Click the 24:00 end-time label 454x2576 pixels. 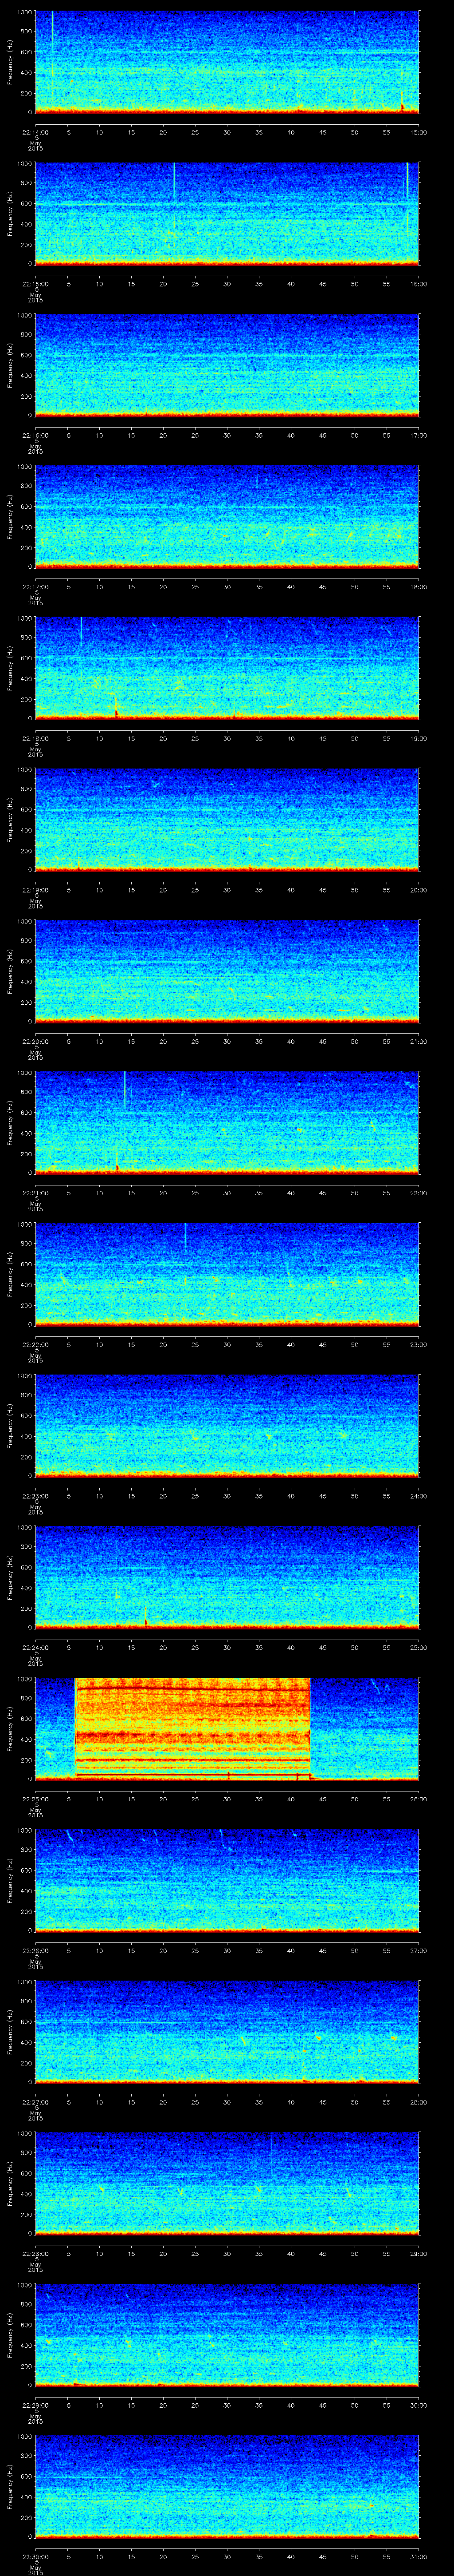418,1496
